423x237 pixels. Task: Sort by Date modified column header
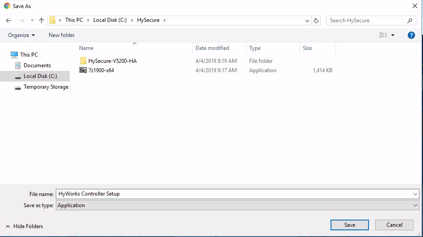[212, 48]
